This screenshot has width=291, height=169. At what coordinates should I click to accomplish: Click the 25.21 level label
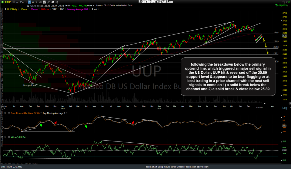point(276,53)
